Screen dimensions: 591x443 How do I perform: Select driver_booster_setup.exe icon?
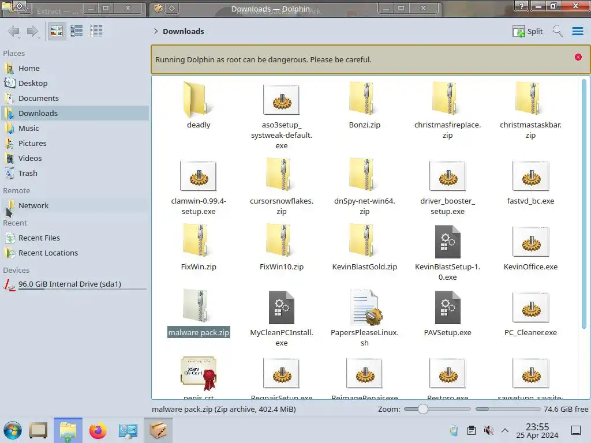(447, 177)
